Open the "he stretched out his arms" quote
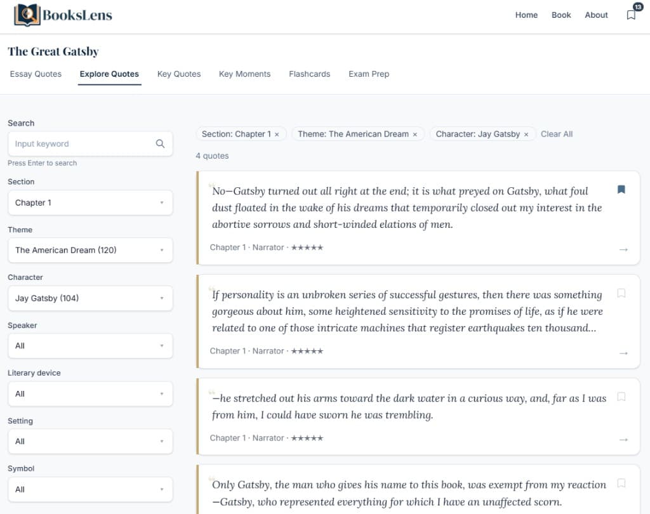 click(418, 416)
